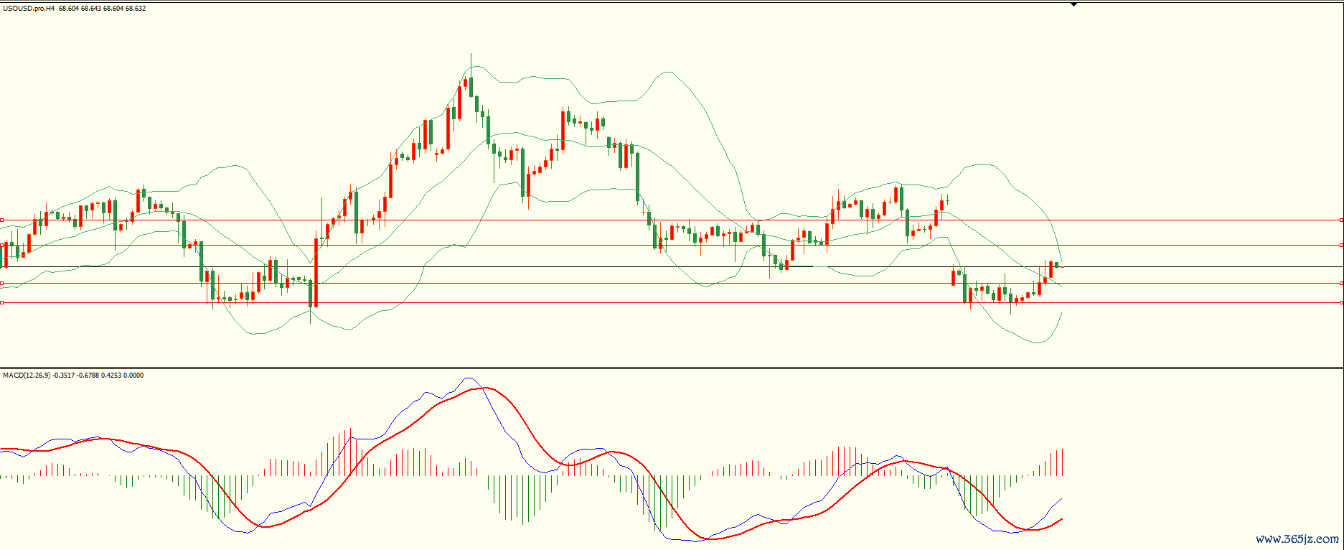Click the 68.632 closing price value
Image resolution: width=1344 pixels, height=550 pixels.
click(136, 9)
